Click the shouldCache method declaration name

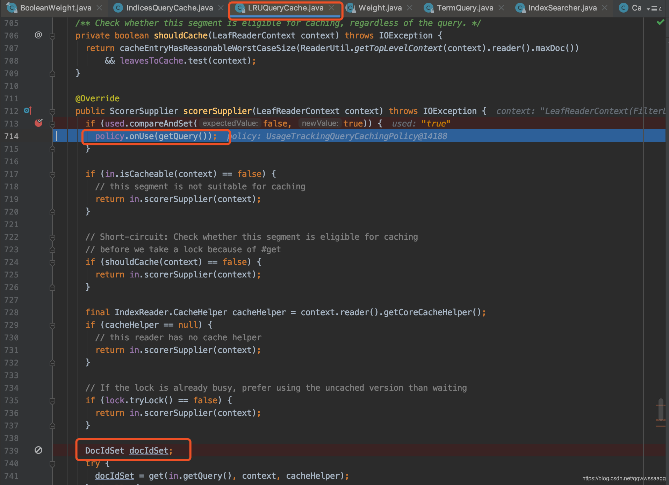181,35
